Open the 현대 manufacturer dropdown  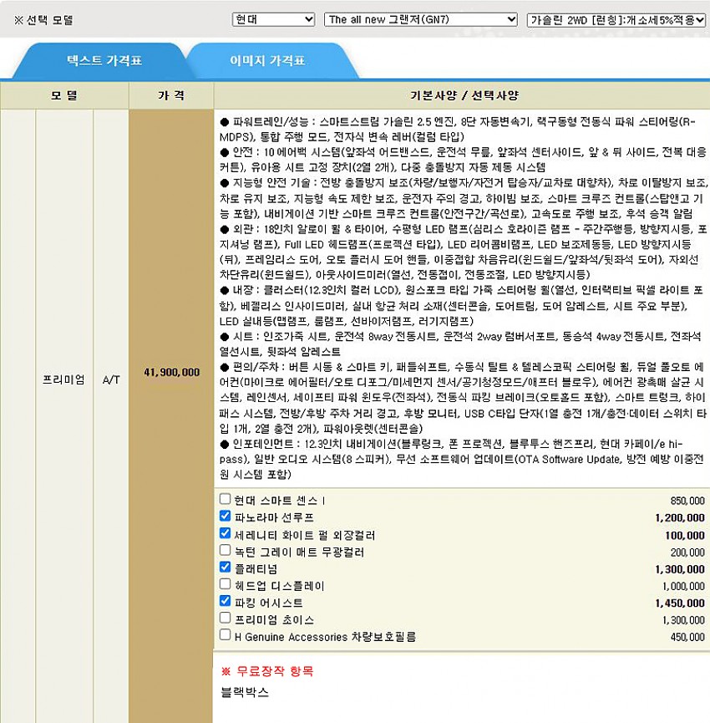click(273, 19)
